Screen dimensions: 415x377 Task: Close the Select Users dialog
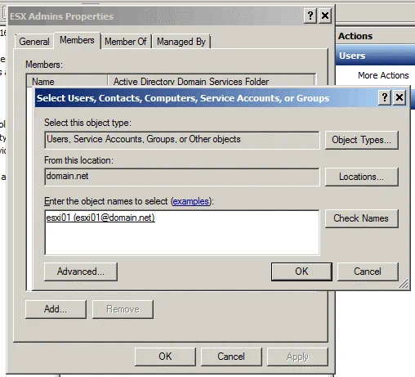point(399,97)
